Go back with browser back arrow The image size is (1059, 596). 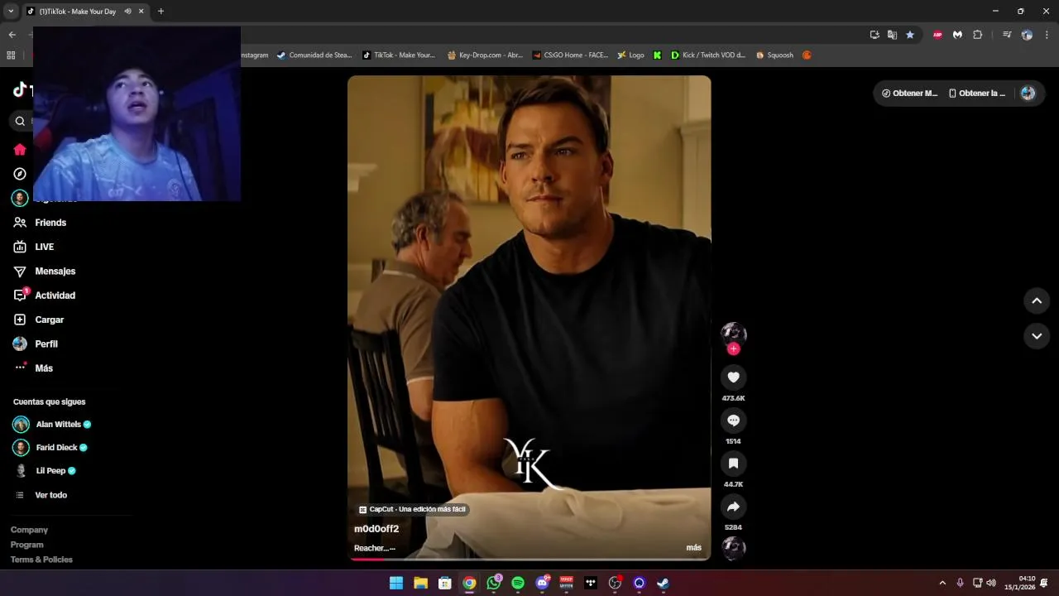[12, 35]
